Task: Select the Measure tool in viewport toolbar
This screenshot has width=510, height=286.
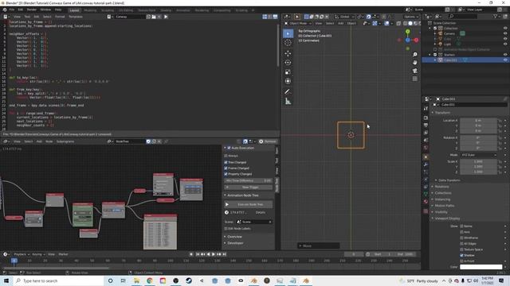Action: (288, 102)
